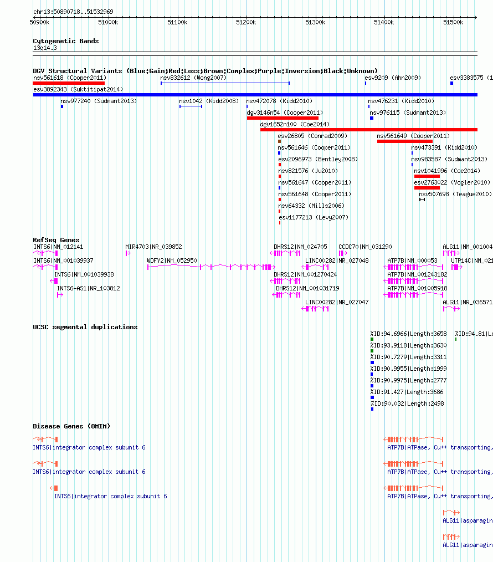Click the red dgv3146n54 (Cooper2011) bar
This screenshot has width=493, height=562.
click(283, 118)
